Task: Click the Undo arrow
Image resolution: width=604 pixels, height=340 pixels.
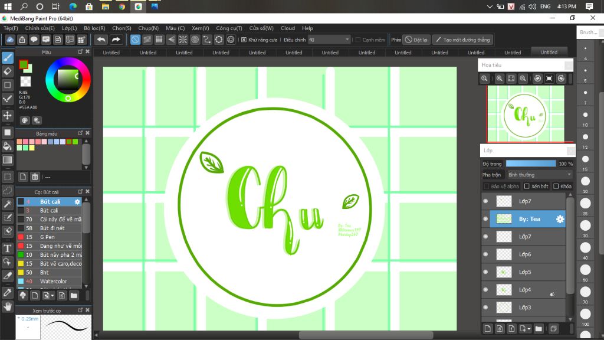Action: coord(101,40)
